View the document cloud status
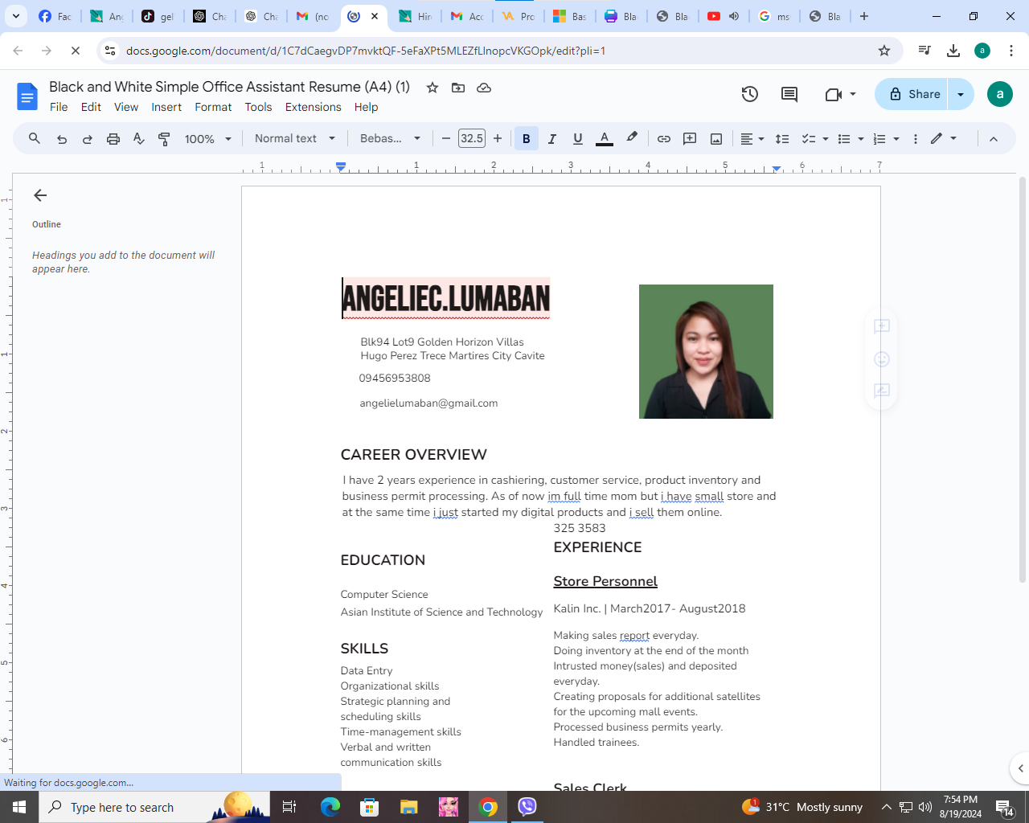Screen dimensions: 1029x823 [484, 88]
